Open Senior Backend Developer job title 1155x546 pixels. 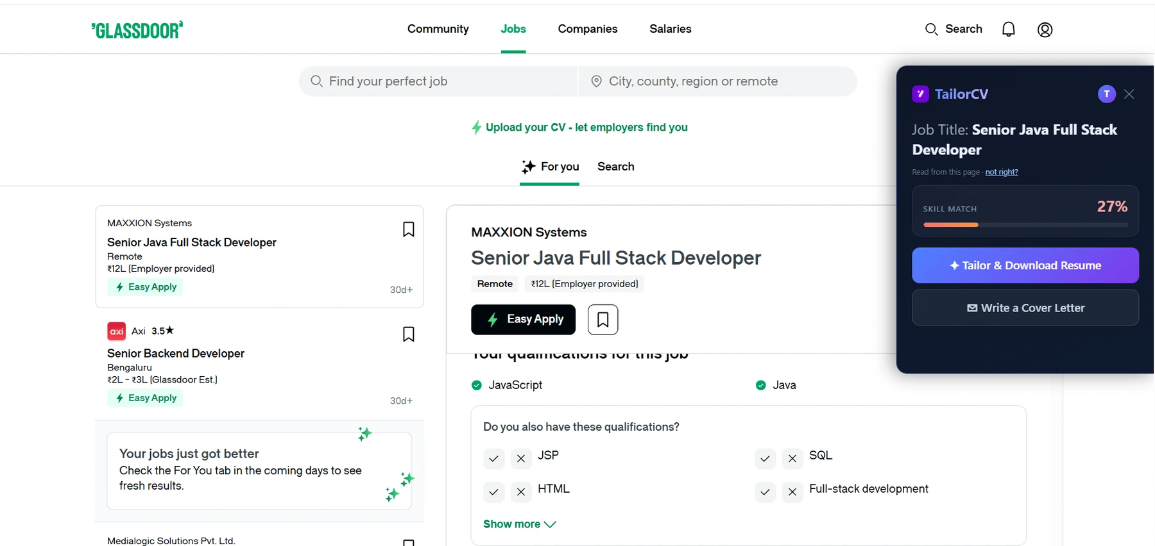click(x=176, y=353)
